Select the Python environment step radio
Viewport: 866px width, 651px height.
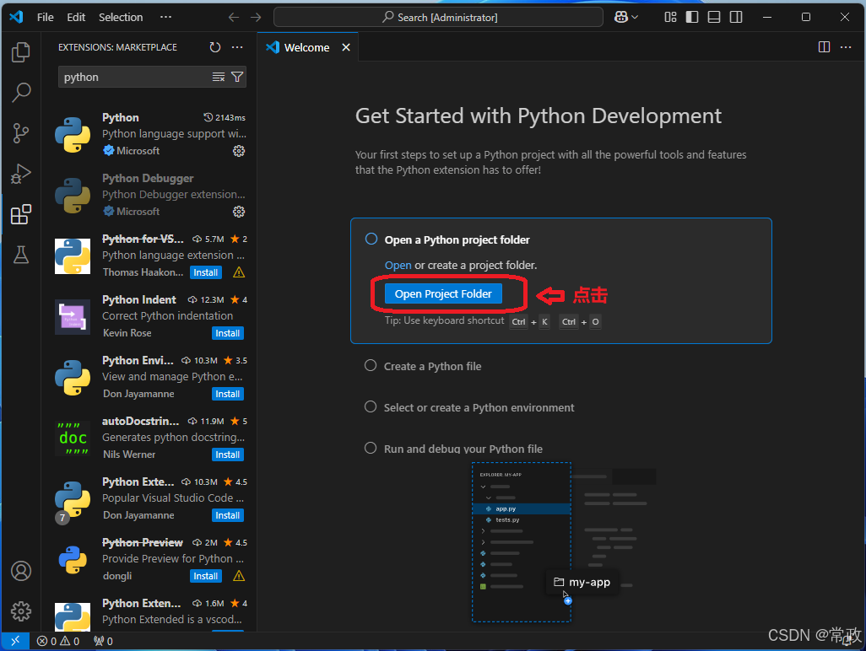point(371,406)
